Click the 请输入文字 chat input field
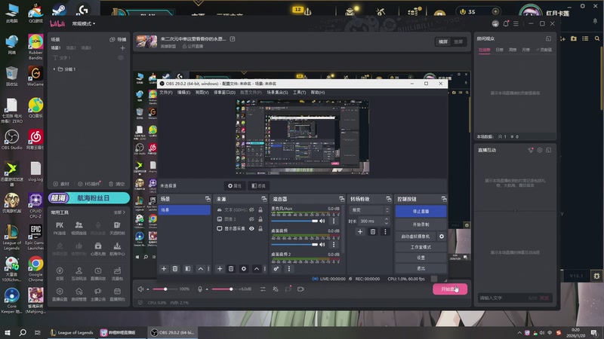This screenshot has width=604, height=339. [503, 298]
